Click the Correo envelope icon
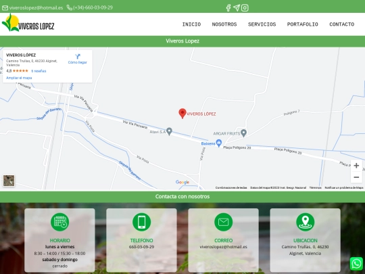The image size is (365, 274). 223,222
